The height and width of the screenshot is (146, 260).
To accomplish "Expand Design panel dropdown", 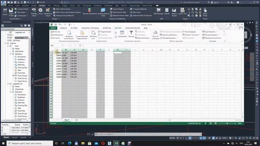I will [55, 19].
